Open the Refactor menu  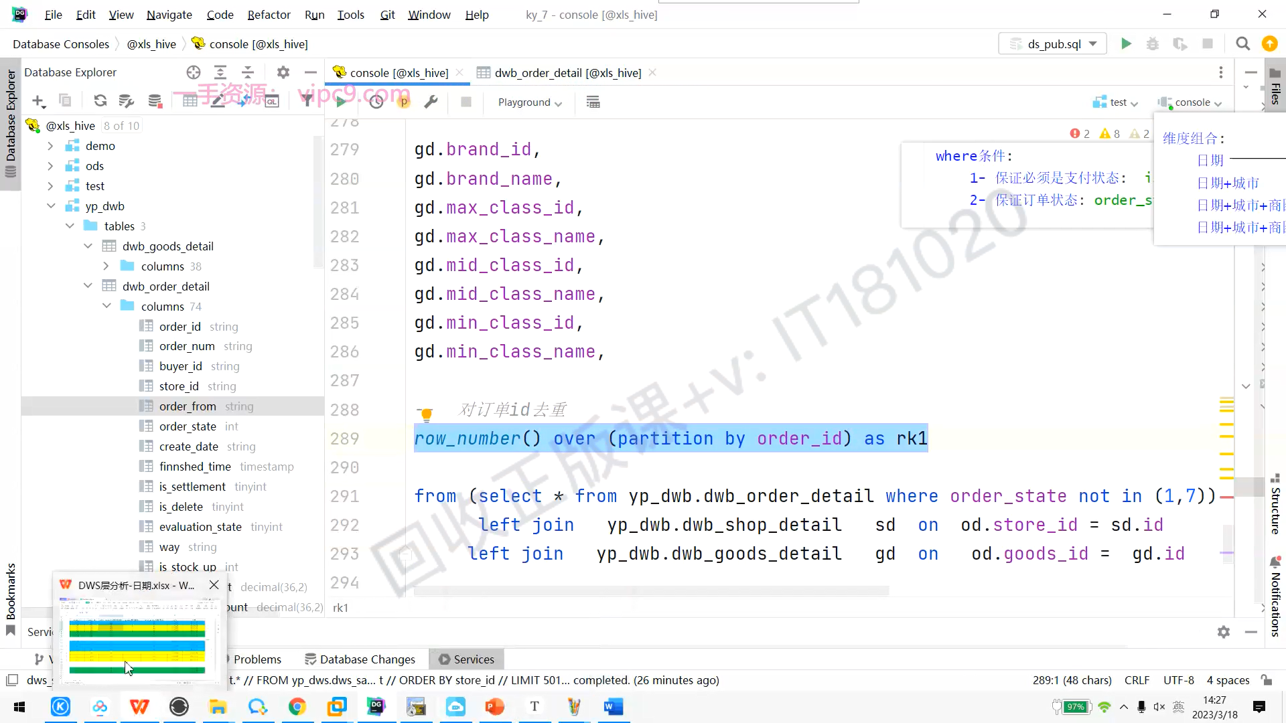point(269,15)
